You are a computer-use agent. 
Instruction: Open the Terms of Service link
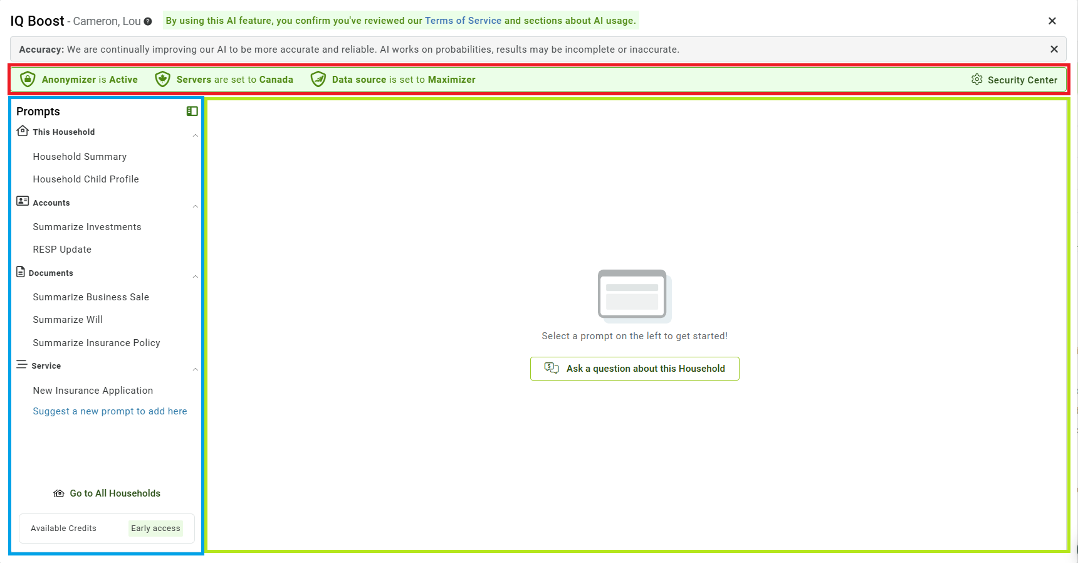coord(463,21)
